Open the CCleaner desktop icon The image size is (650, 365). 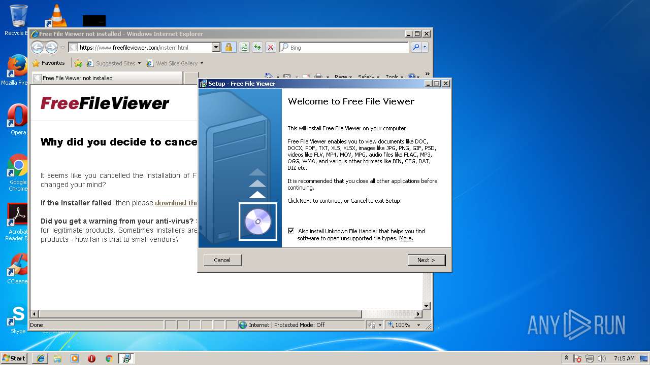pos(18,269)
